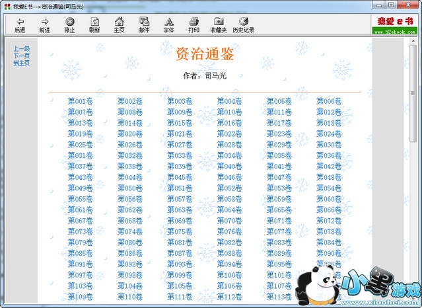This screenshot has width=422, height=308.
Task: Minimize the window from title bar
Action: 379,5
